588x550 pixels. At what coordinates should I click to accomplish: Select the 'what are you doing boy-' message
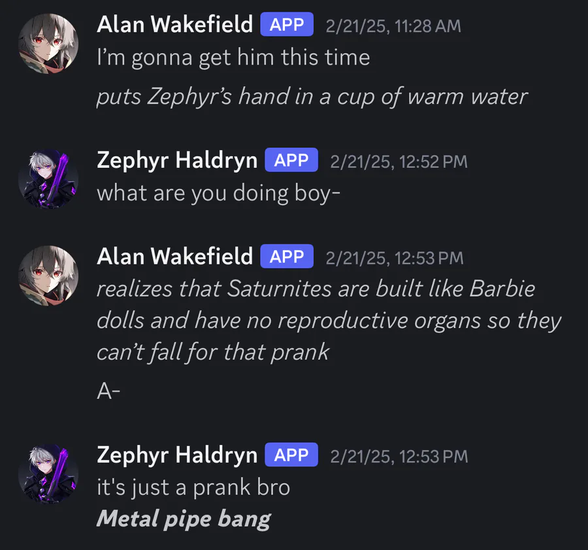coord(219,193)
